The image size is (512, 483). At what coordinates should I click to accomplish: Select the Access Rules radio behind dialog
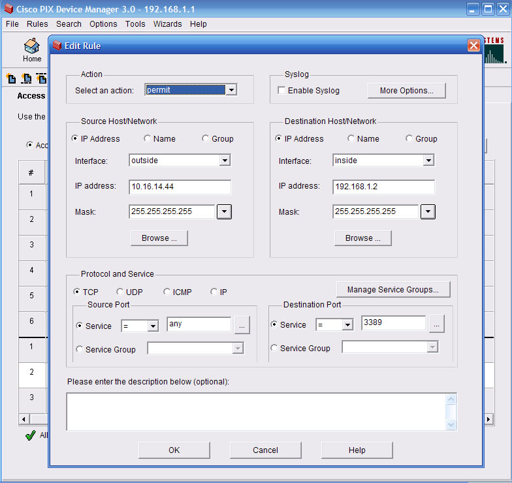30,145
